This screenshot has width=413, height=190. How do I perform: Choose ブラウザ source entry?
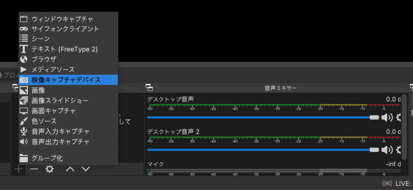[x=68, y=59]
